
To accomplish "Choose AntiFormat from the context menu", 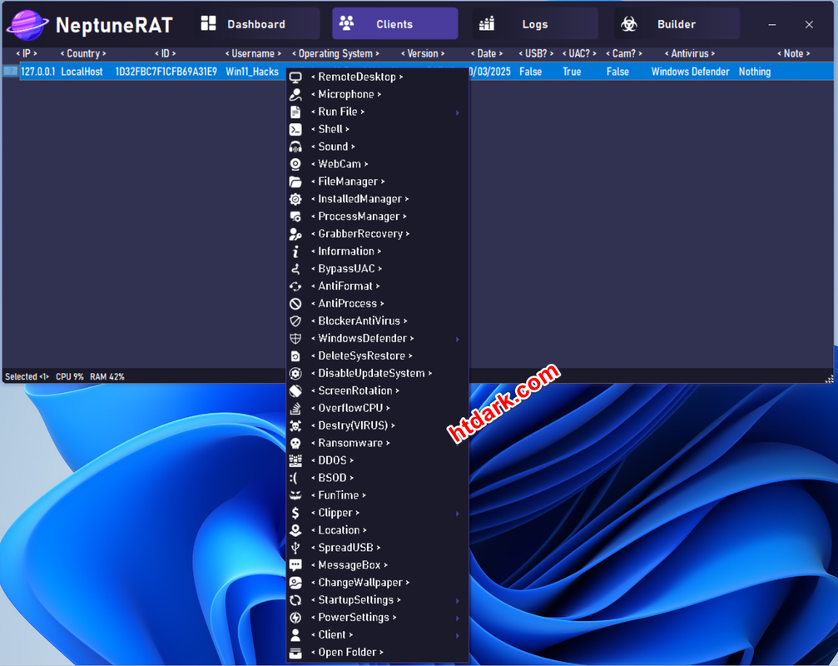I will [x=377, y=286].
